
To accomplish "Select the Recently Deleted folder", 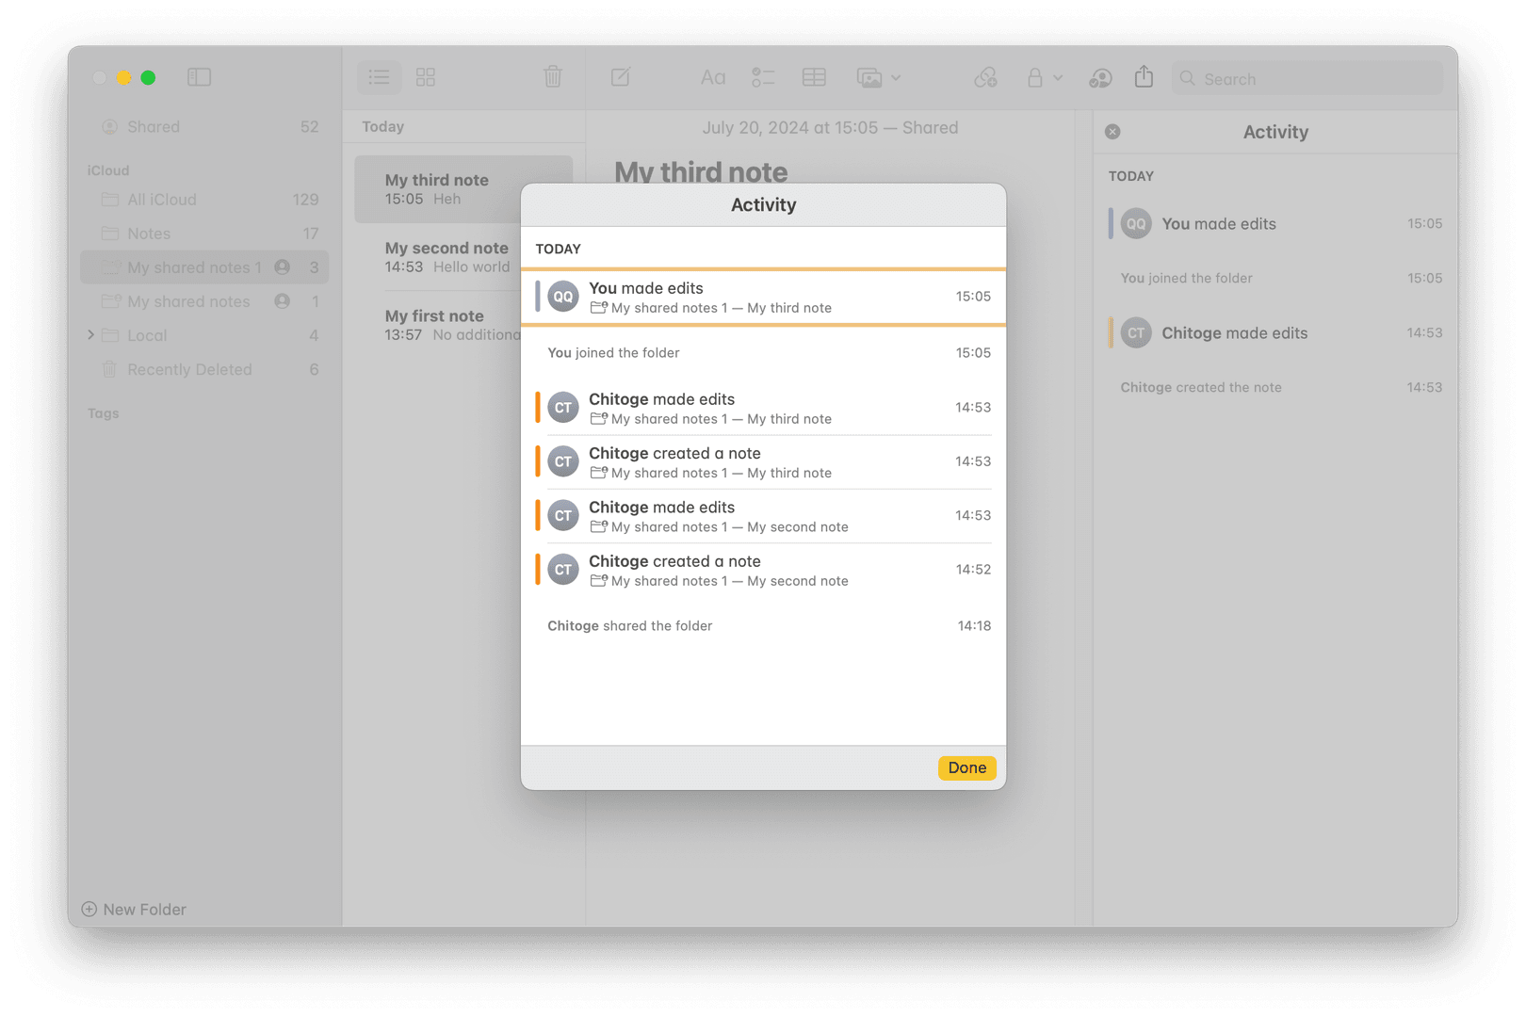I will 189,370.
